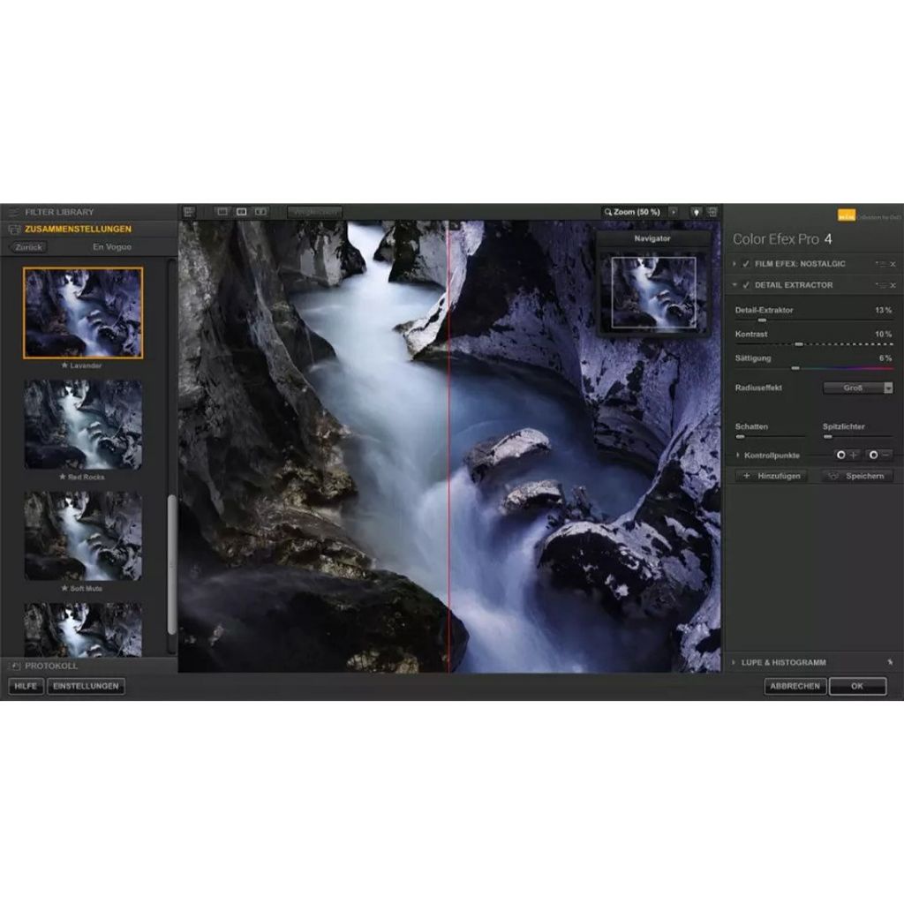Click the Zoom (50 %) label
The height and width of the screenshot is (904, 904).
pyautogui.click(x=637, y=212)
